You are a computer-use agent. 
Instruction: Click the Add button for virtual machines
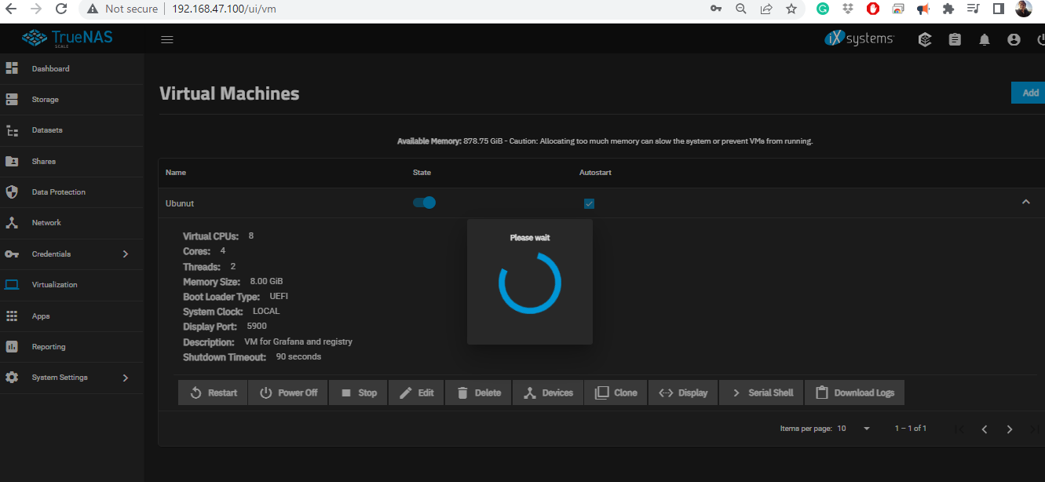[1029, 93]
